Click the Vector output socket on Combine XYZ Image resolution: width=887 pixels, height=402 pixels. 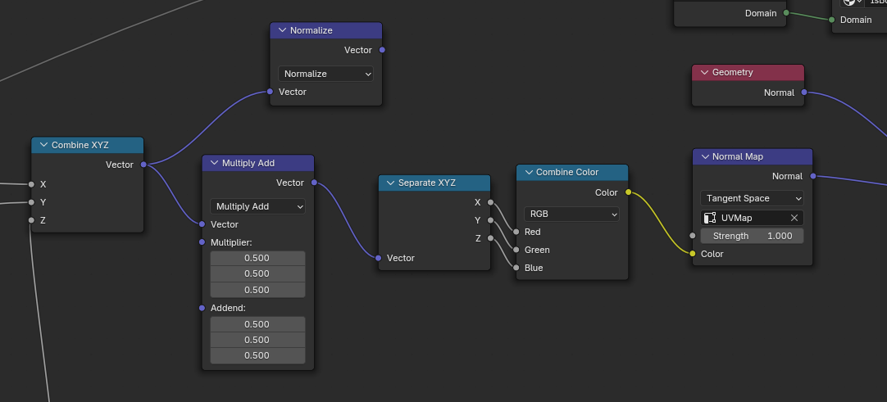point(143,165)
